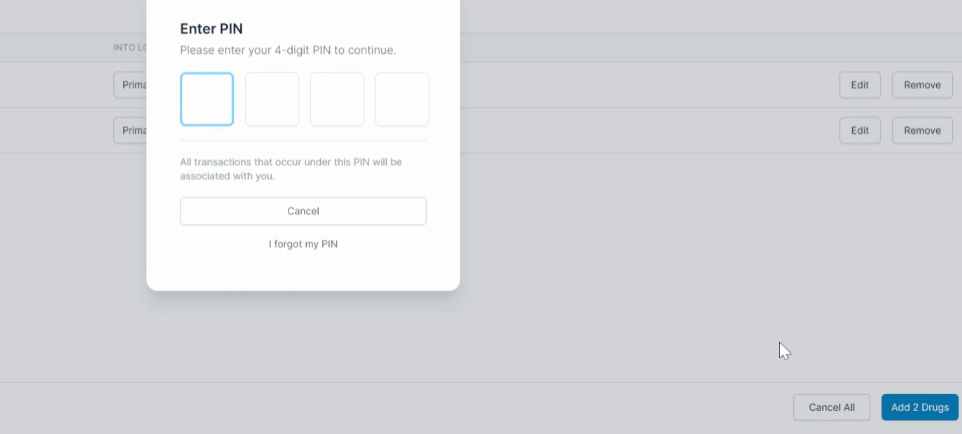Edit the first drug row
Screen dimensions: 962x434
[860, 85]
